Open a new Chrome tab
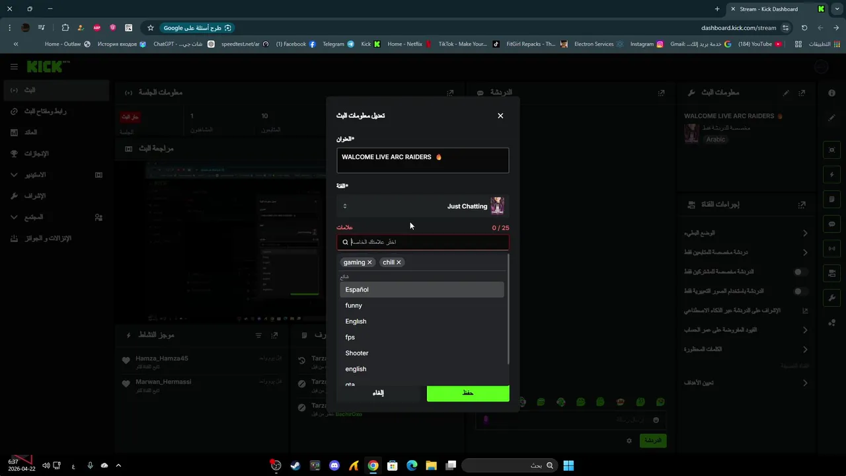This screenshot has height=476, width=846. pyautogui.click(x=717, y=9)
